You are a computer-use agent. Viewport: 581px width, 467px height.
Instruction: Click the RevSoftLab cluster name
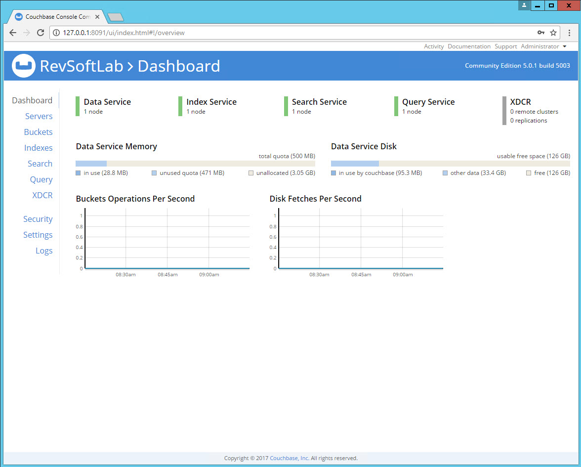click(82, 66)
